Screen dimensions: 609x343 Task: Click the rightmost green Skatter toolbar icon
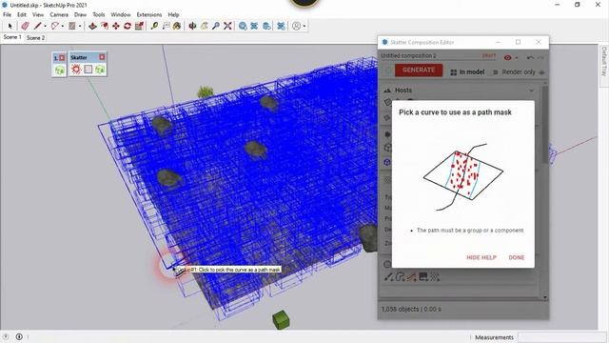[100, 70]
